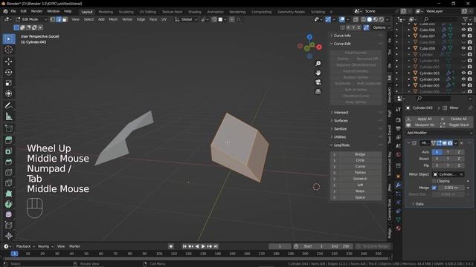Click the Apply All button

coord(422,119)
